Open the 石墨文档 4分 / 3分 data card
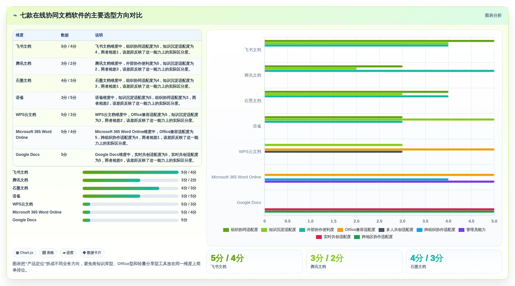 click(x=454, y=262)
